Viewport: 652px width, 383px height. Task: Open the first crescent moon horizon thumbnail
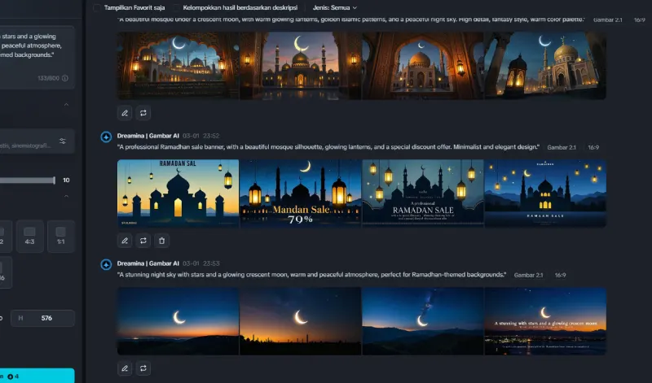click(x=178, y=320)
